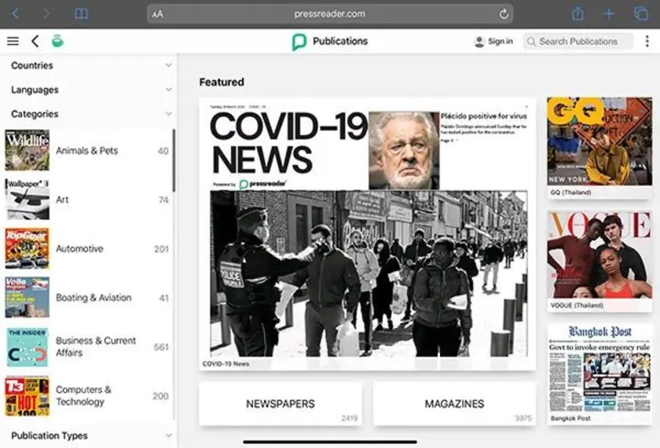Image resolution: width=660 pixels, height=448 pixels.
Task: Click the search magnifier icon
Action: tap(531, 41)
